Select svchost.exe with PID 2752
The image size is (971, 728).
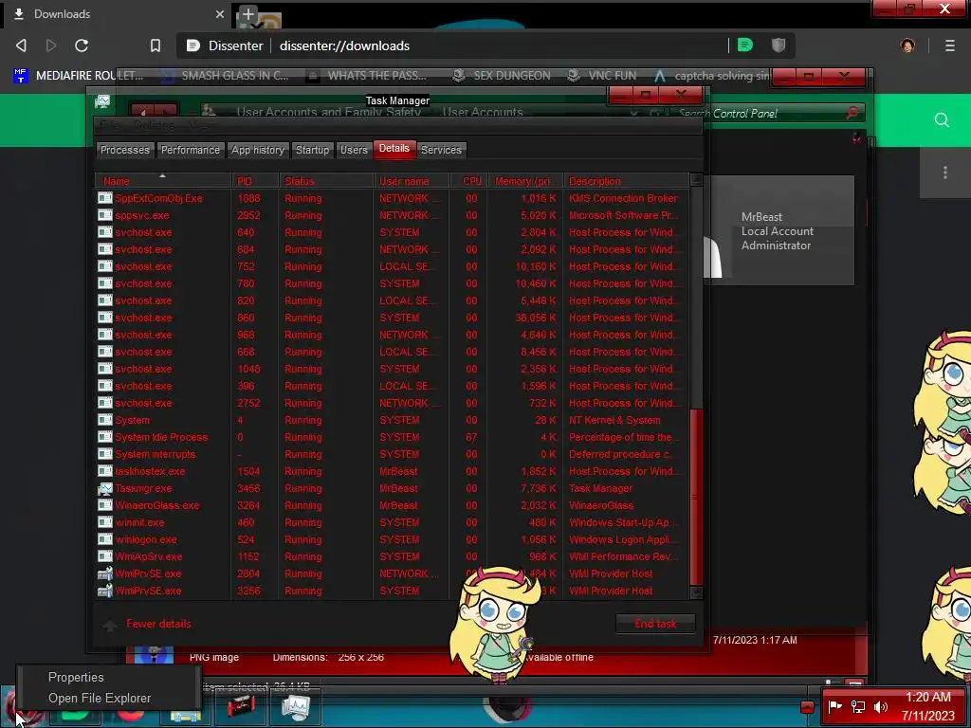[392, 403]
